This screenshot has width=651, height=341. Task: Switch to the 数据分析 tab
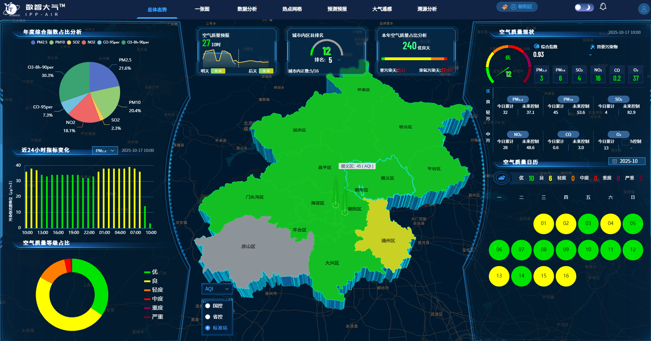247,9
